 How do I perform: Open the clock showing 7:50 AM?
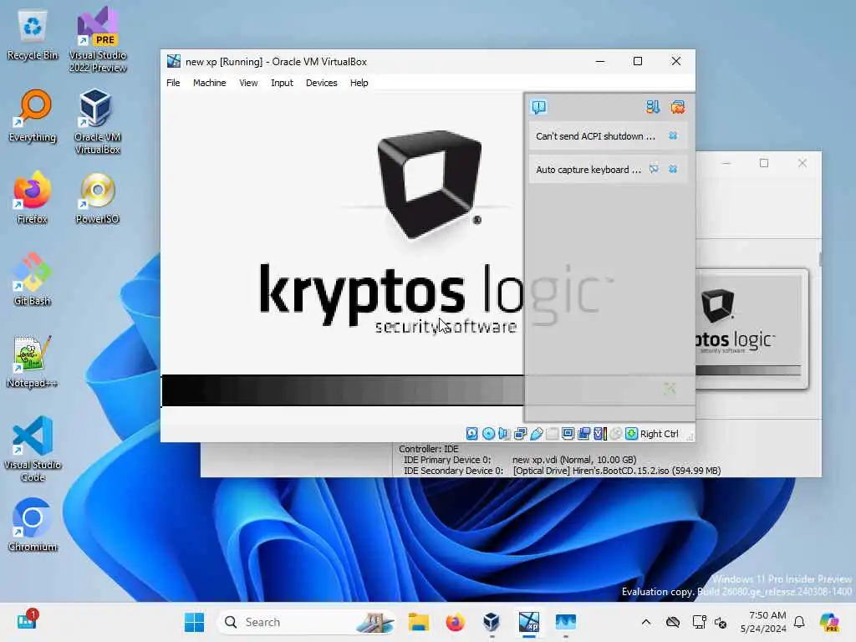[763, 622]
